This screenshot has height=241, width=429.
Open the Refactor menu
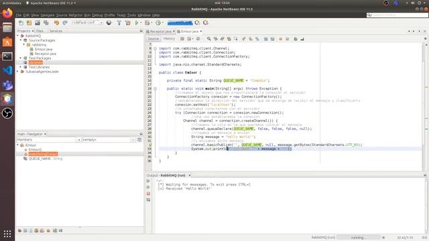click(x=75, y=15)
